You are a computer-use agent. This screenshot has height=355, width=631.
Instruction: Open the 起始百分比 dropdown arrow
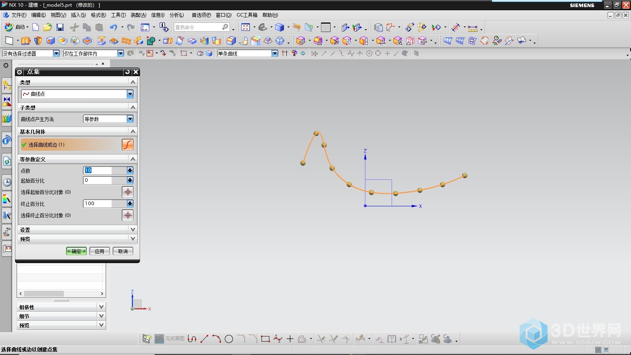coord(130,180)
